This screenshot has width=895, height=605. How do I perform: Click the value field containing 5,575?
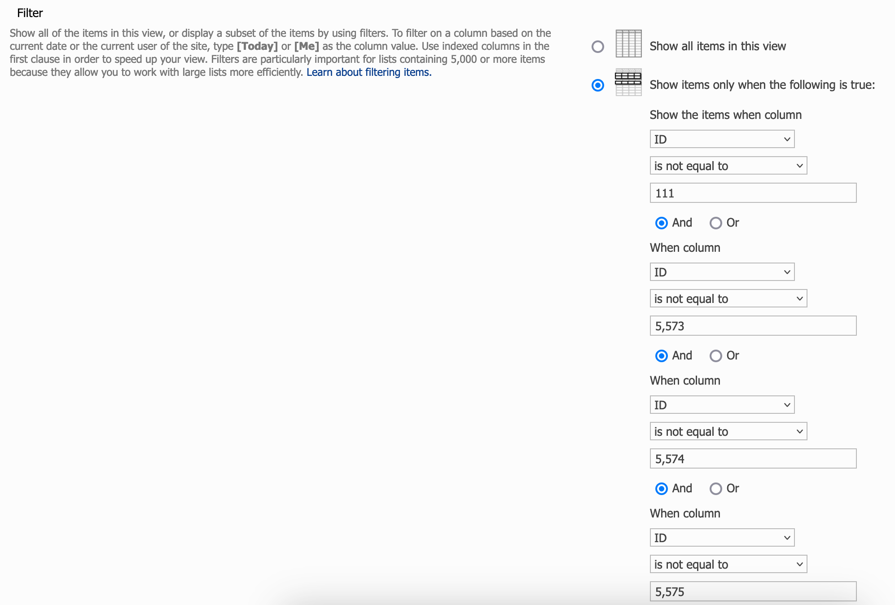[752, 592]
